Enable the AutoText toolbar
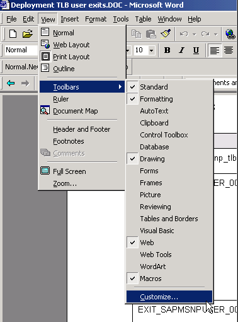Image resolution: width=238 pixels, height=322 pixels. [169, 111]
